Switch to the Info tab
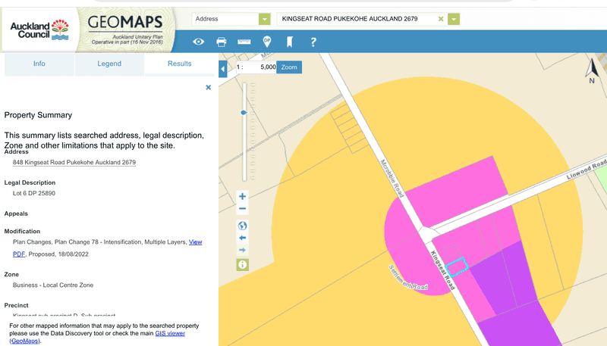The image size is (607, 346). [x=39, y=64]
